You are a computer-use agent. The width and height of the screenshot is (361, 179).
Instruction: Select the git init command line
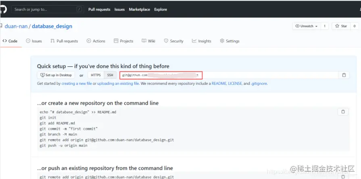tap(48, 117)
